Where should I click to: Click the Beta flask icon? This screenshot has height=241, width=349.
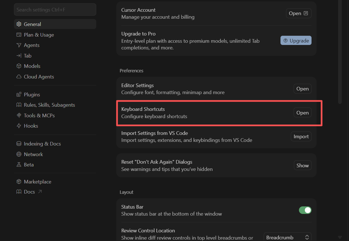[19, 165]
